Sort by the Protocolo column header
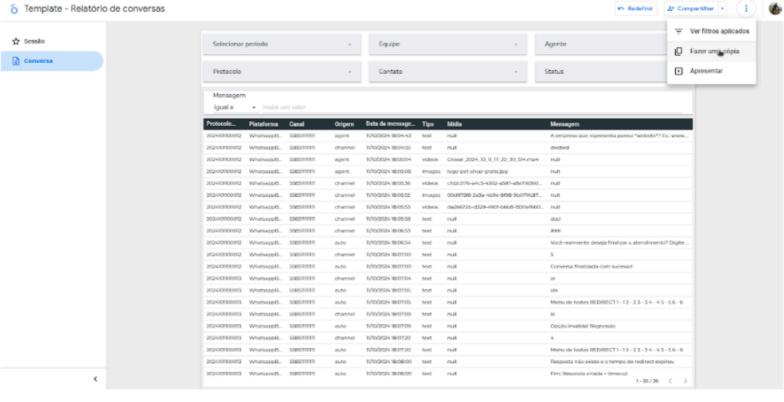The height and width of the screenshot is (402, 784). (220, 123)
